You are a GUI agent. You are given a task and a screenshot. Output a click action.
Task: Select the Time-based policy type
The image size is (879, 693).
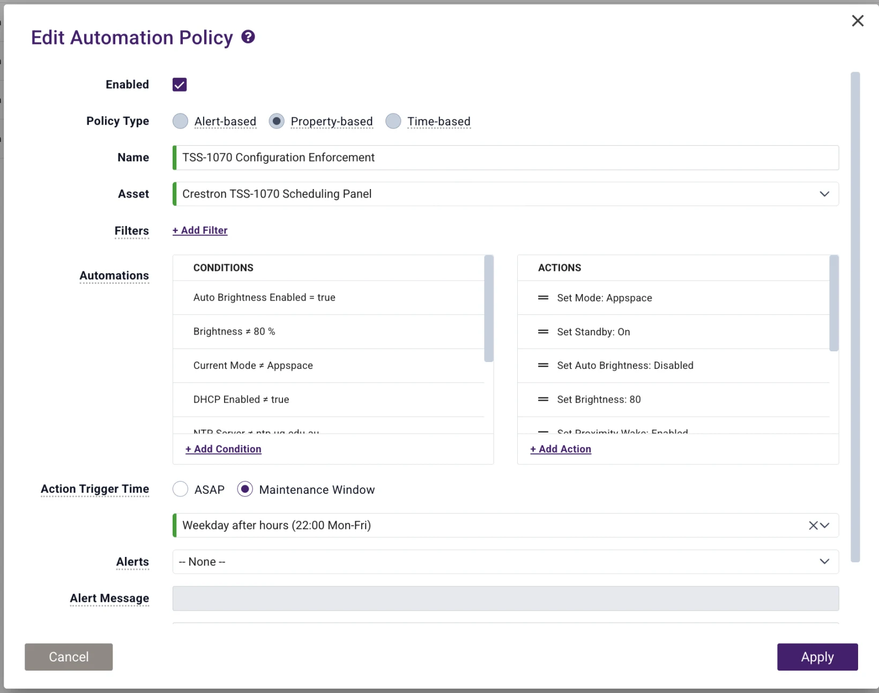pyautogui.click(x=393, y=121)
